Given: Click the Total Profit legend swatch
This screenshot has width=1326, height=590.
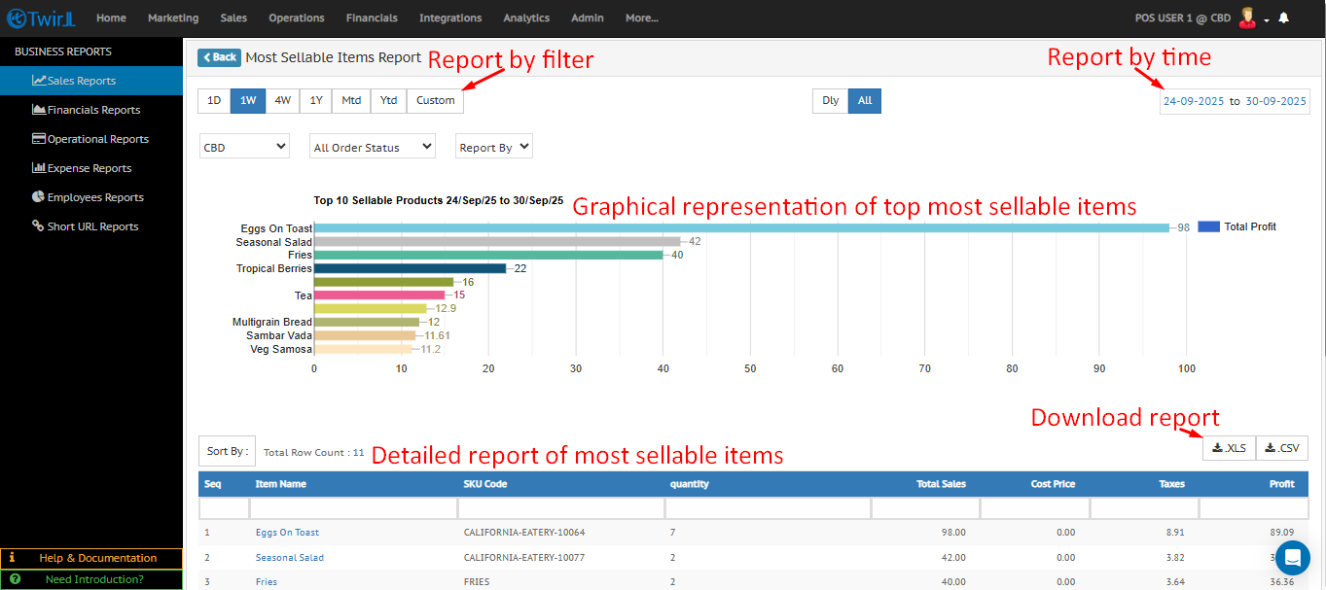Looking at the screenshot, I should tap(1208, 226).
